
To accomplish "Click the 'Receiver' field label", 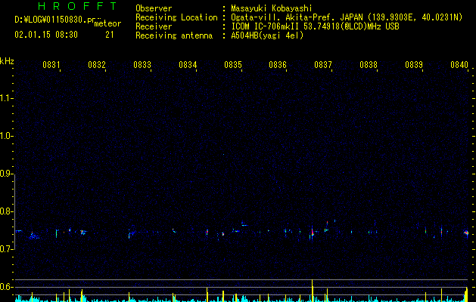I will pyautogui.click(x=154, y=26).
